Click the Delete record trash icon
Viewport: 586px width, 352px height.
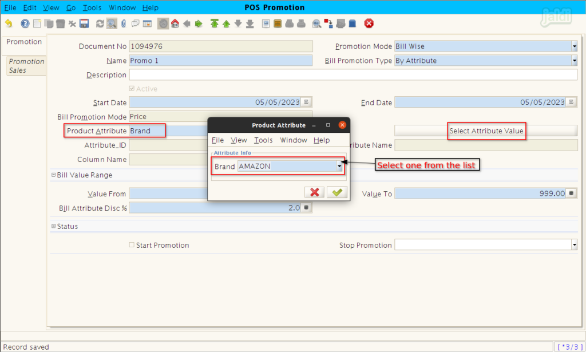pyautogui.click(x=61, y=23)
